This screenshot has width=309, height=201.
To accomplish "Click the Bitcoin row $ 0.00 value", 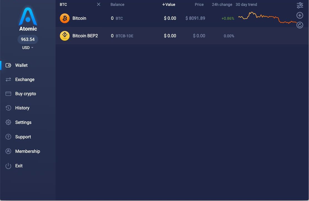I will click(170, 18).
